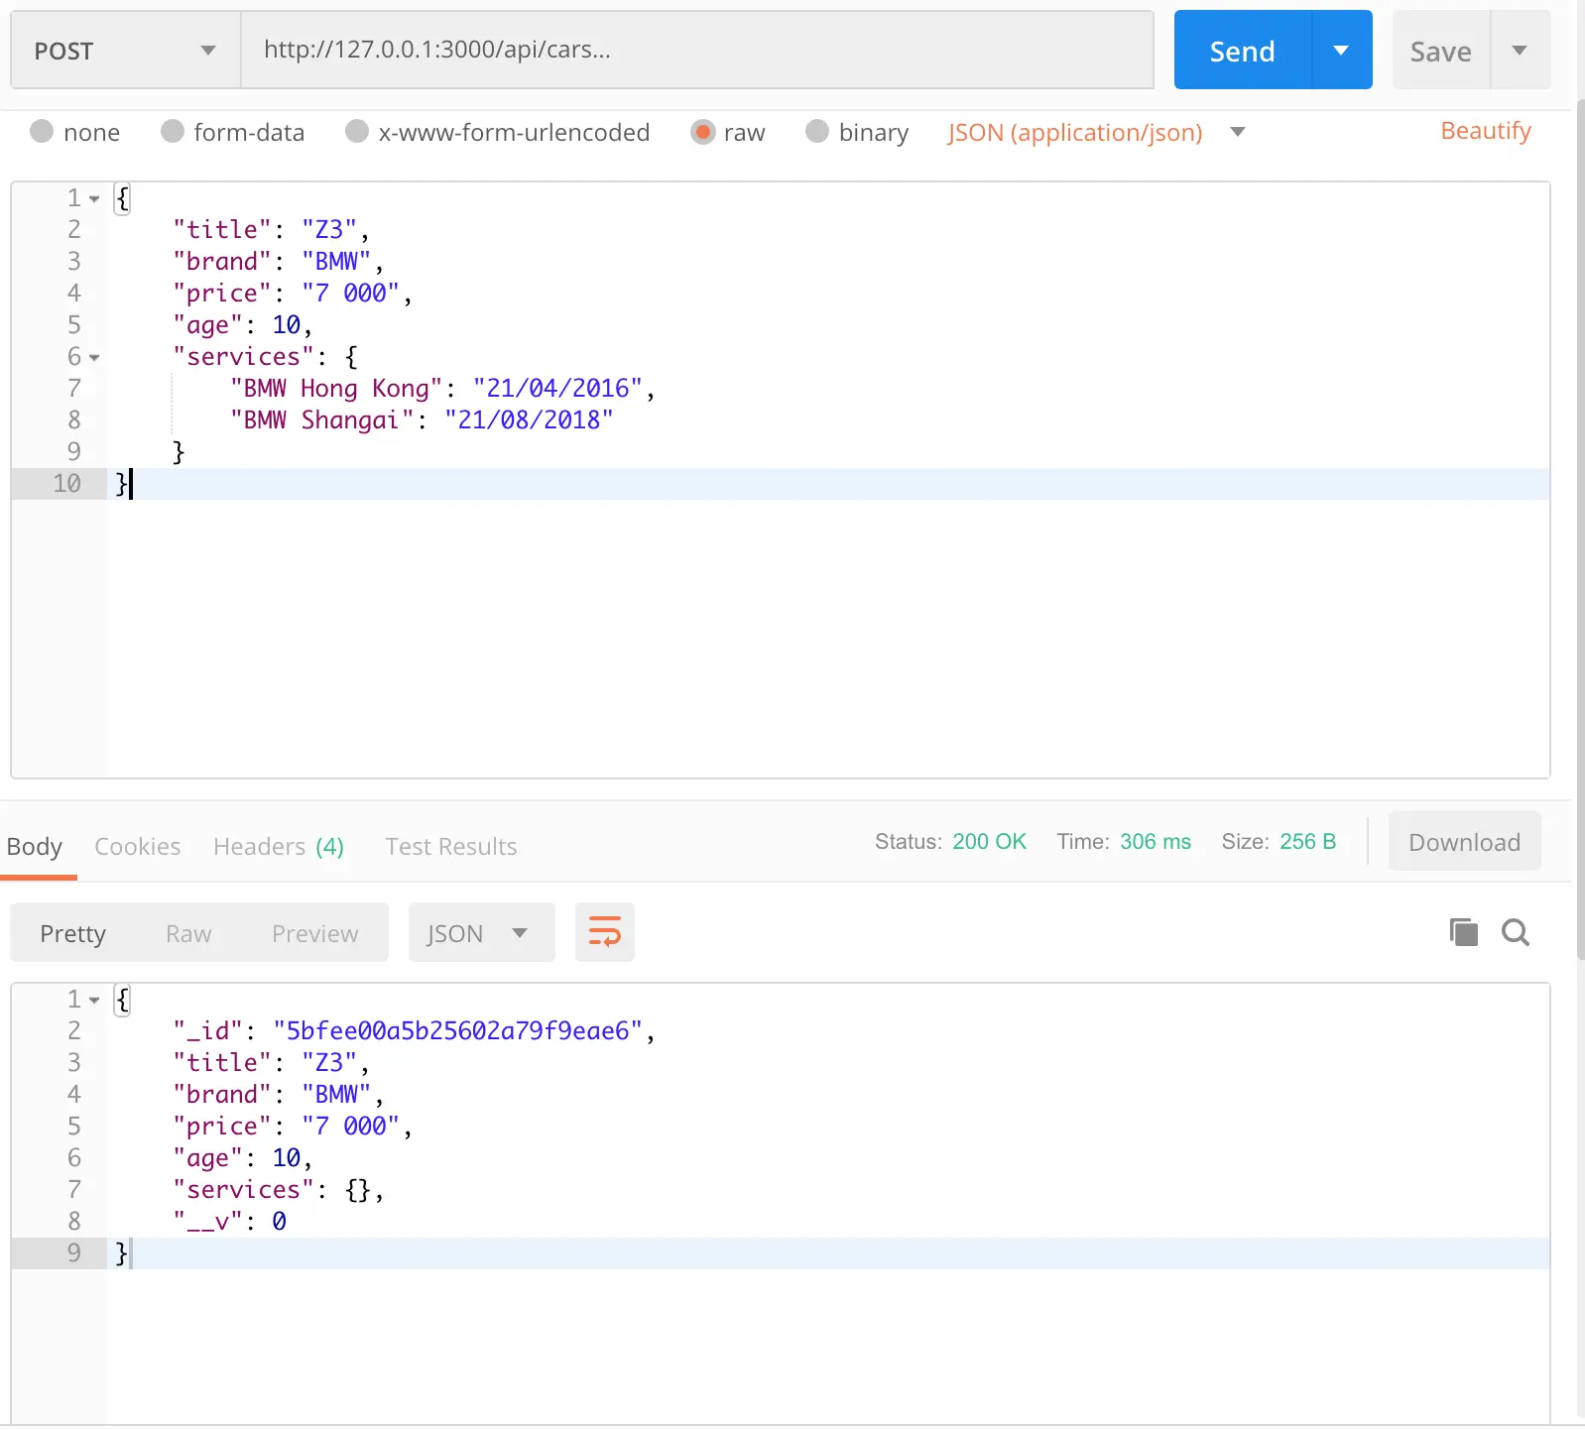This screenshot has width=1585, height=1430.
Task: Open search in response body
Action: (x=1515, y=932)
